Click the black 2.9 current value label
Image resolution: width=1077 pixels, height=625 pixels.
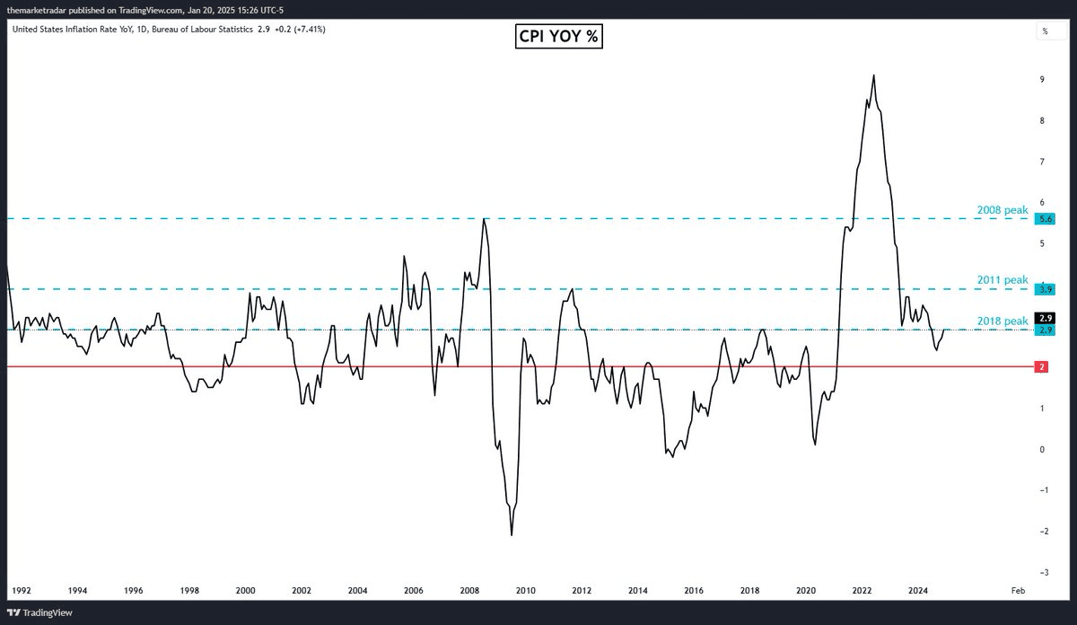point(1045,318)
